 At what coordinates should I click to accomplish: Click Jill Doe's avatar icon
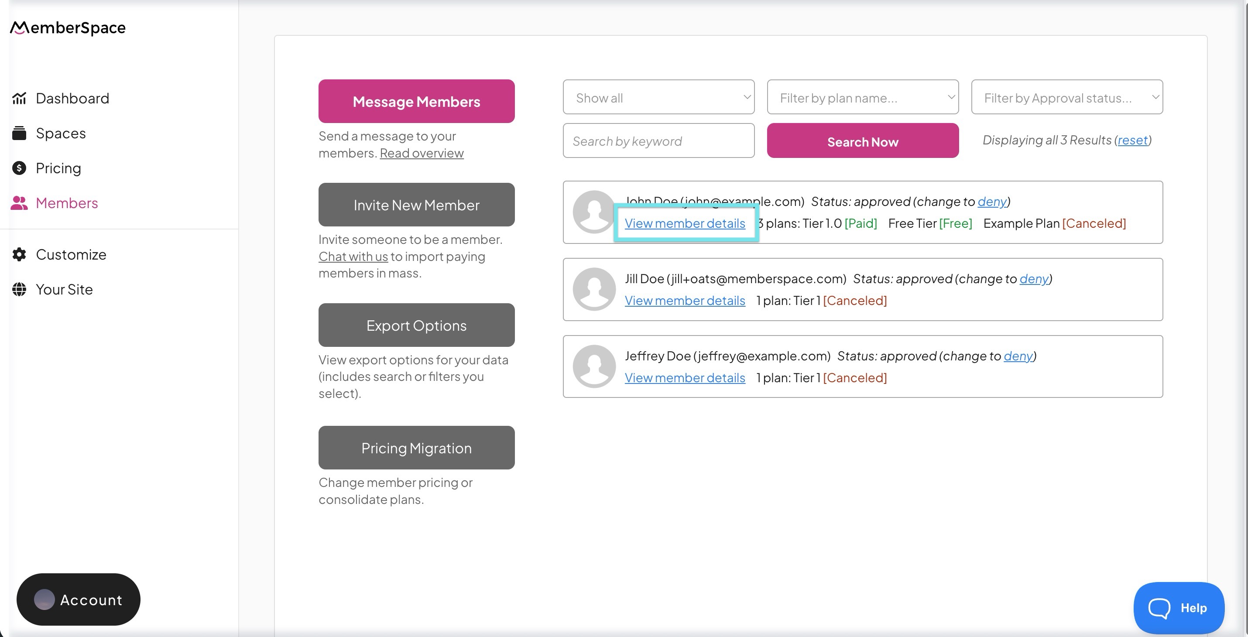click(x=594, y=289)
